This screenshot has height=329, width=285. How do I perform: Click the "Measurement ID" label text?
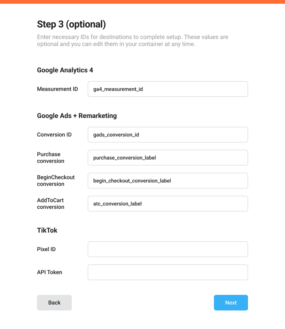pos(57,89)
